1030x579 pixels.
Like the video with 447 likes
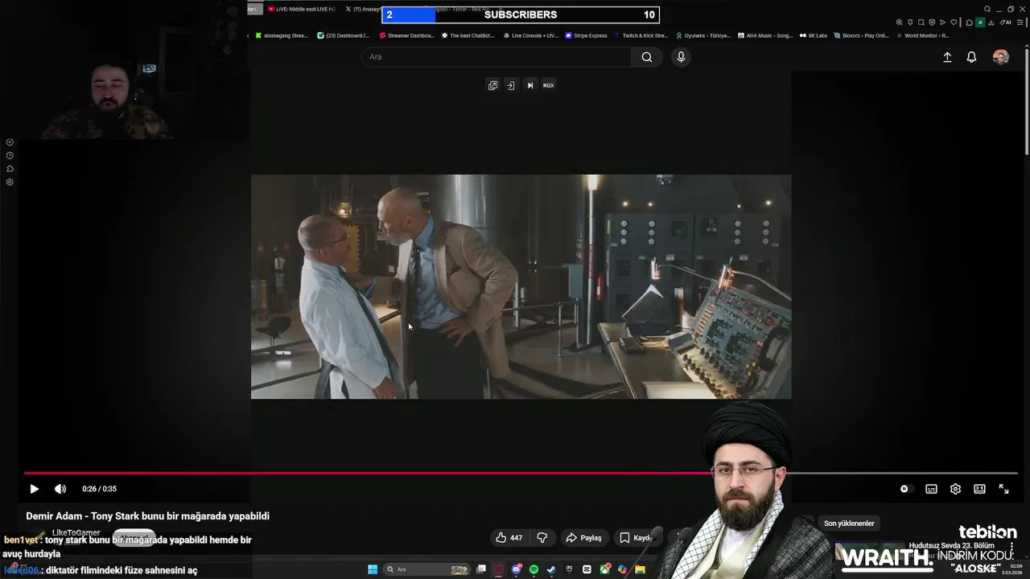[509, 538]
